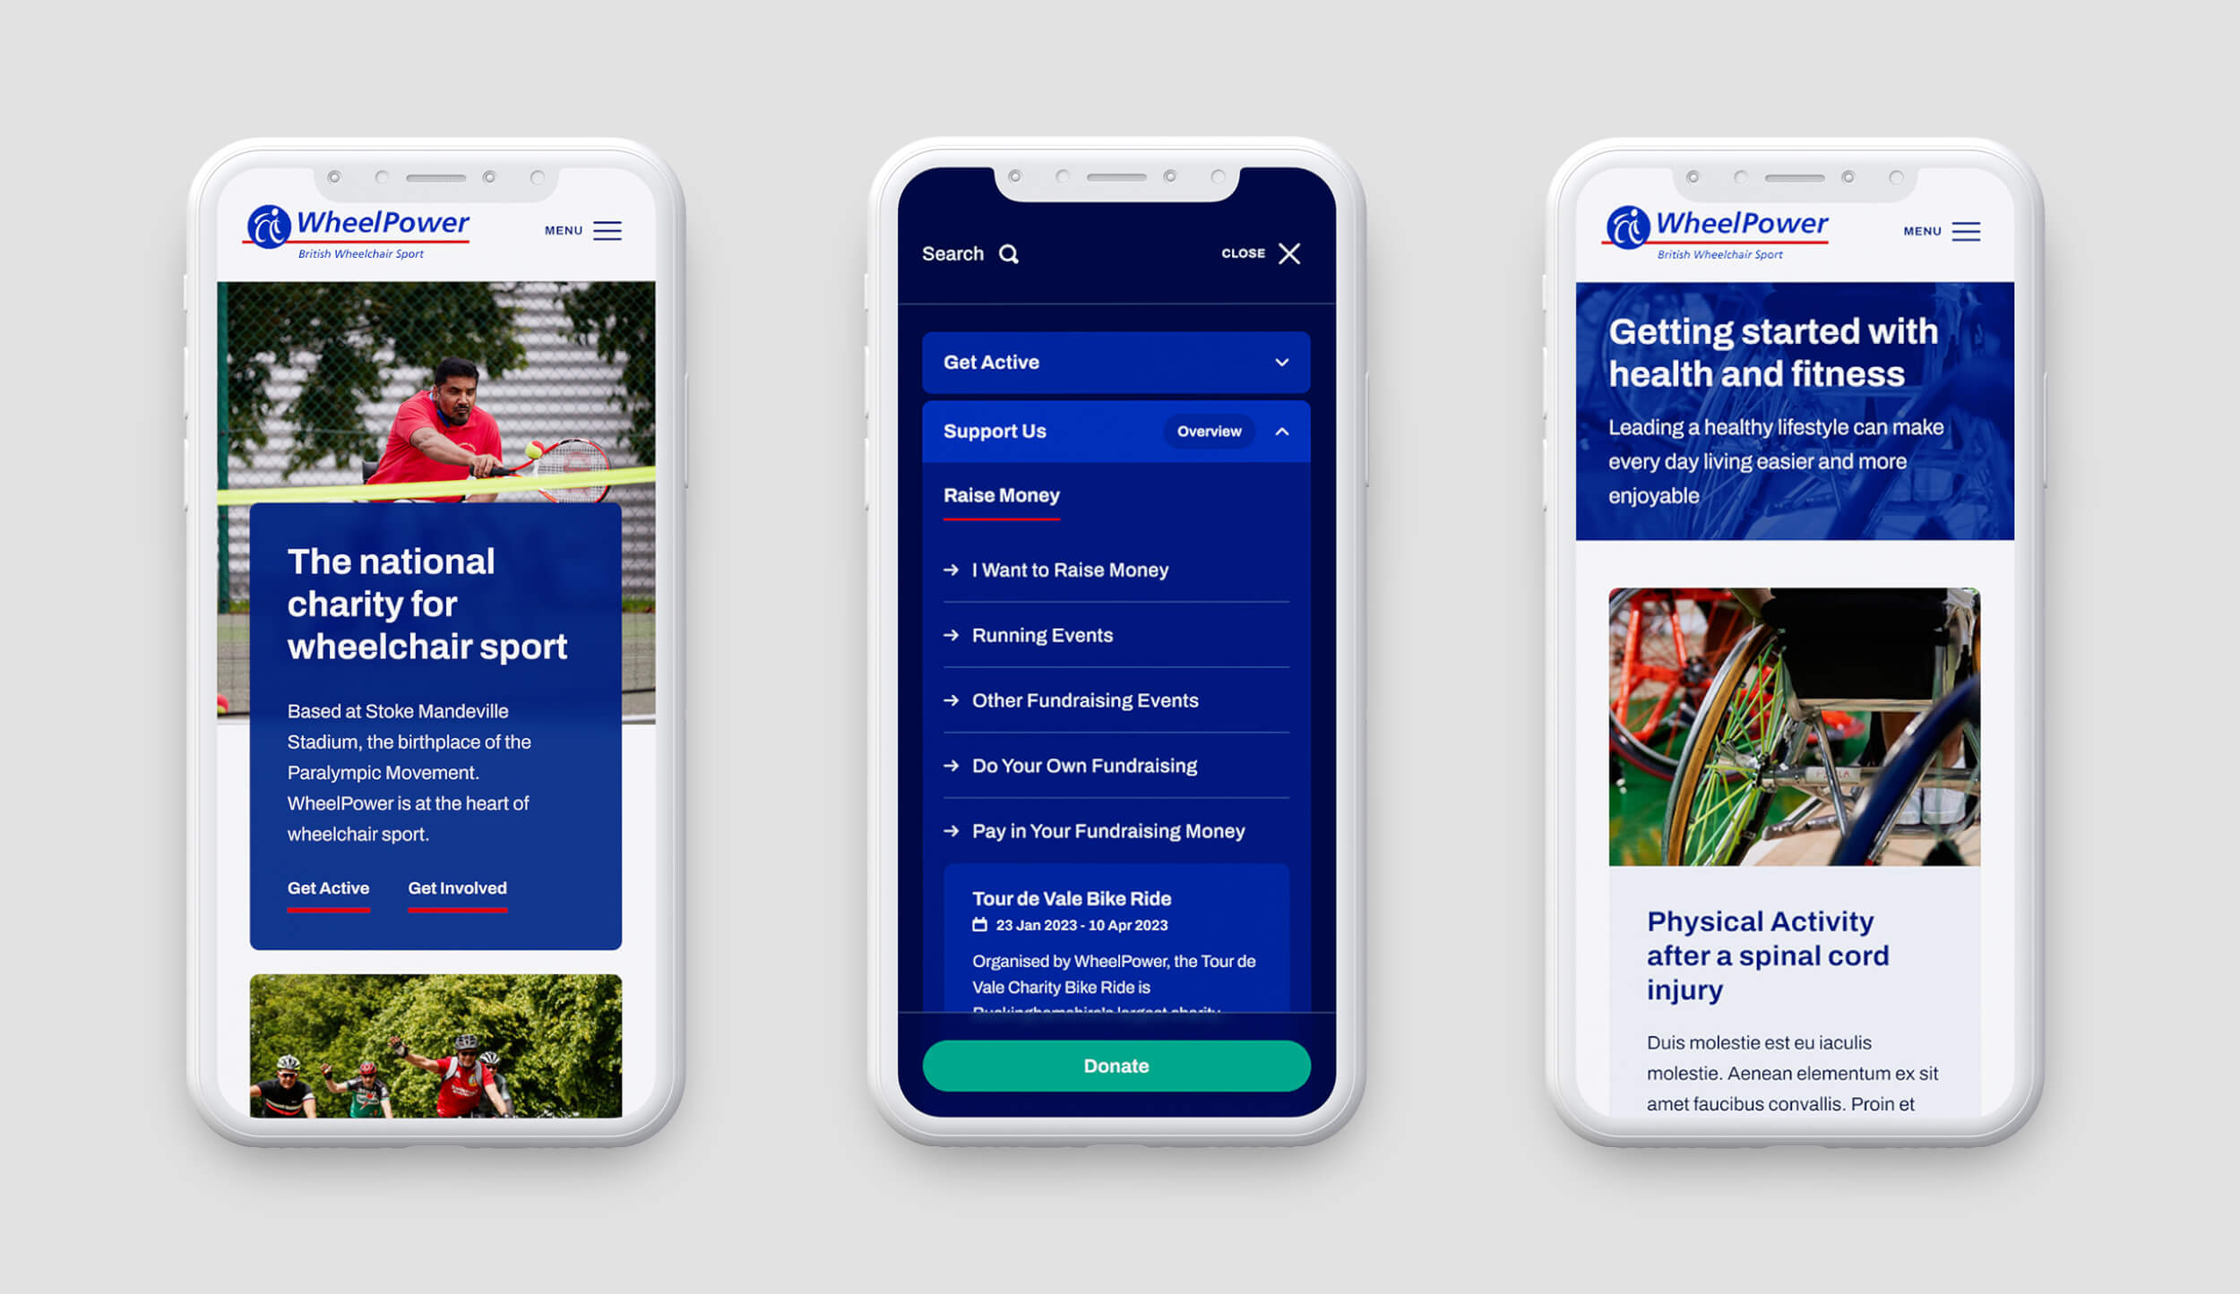
Task: Select Pay in Your Fundraising Money option
Action: point(1107,832)
